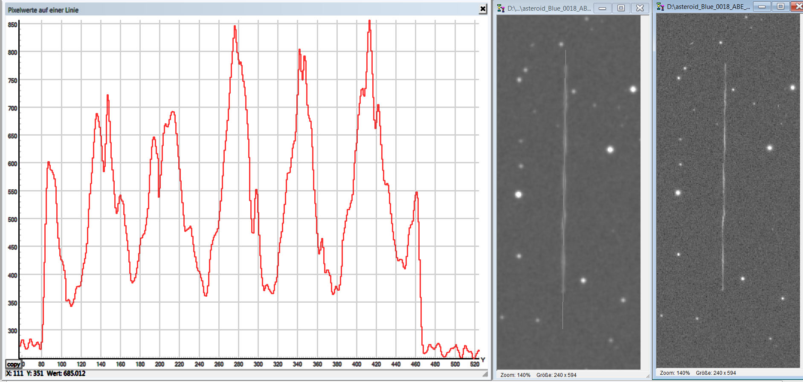Minimize the left asteroid_Blue_0018 image window
The height and width of the screenshot is (382, 803).
click(x=603, y=8)
